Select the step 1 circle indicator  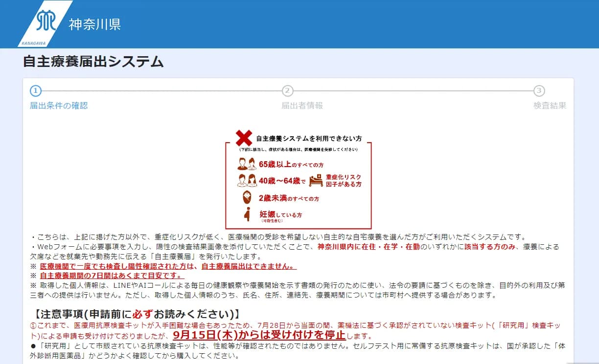tap(36, 91)
